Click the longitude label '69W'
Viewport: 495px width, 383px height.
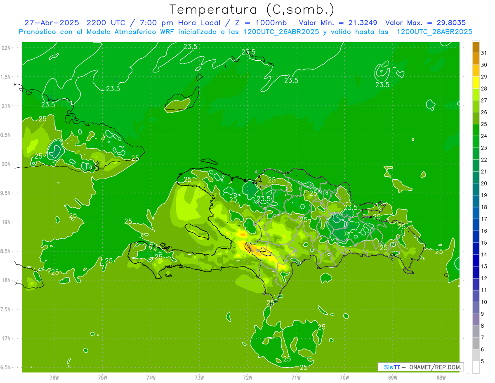(393, 377)
